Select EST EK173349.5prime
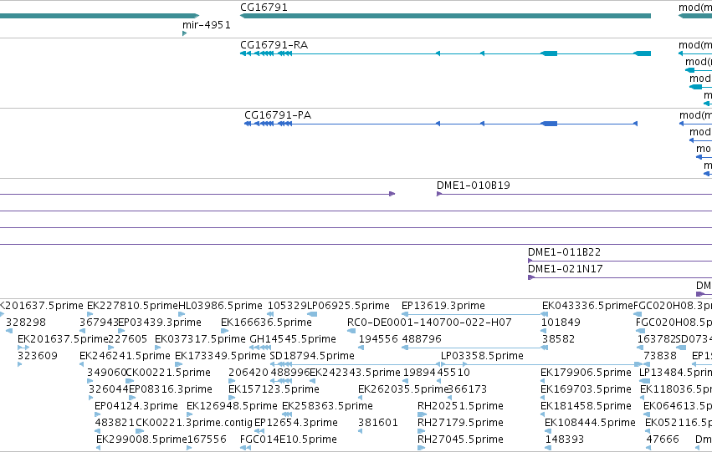 [x=220, y=356]
